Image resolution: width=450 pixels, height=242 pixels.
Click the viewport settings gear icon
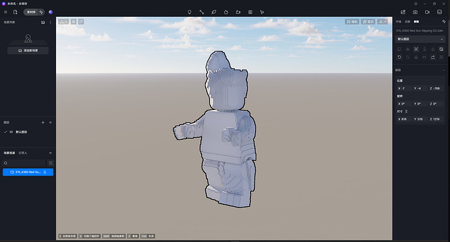[x=74, y=21]
